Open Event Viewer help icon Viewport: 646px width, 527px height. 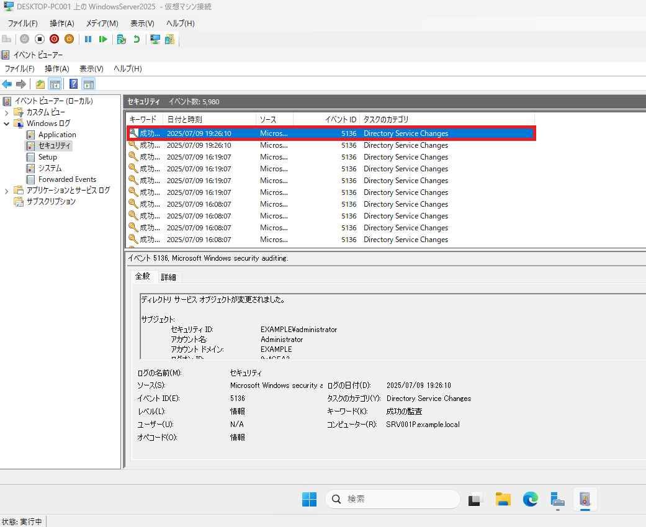[x=73, y=84]
